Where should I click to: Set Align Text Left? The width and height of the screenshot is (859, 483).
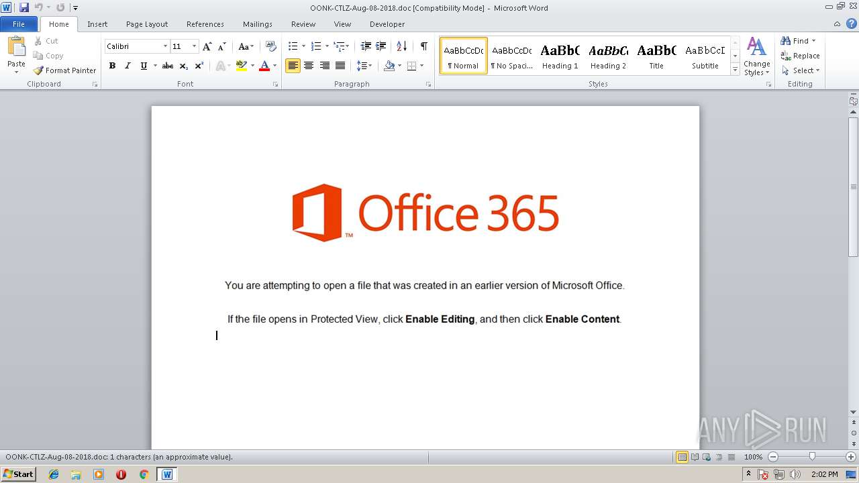(293, 66)
